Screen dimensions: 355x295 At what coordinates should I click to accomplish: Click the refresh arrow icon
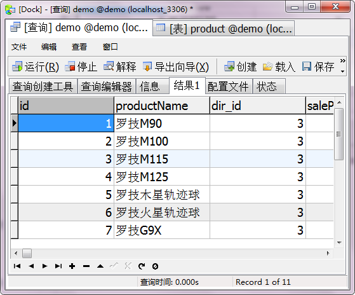142,266
